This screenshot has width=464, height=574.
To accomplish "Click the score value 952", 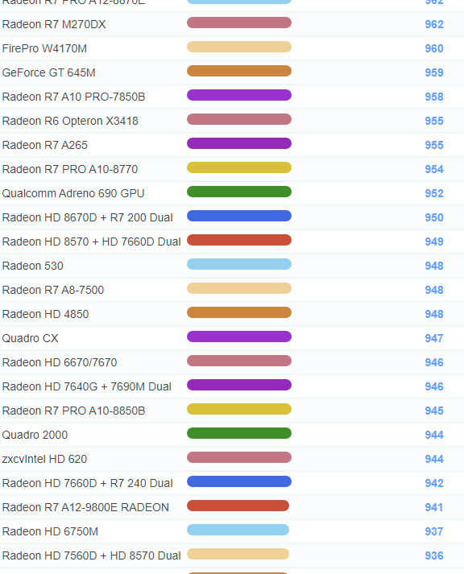I will click(434, 193).
